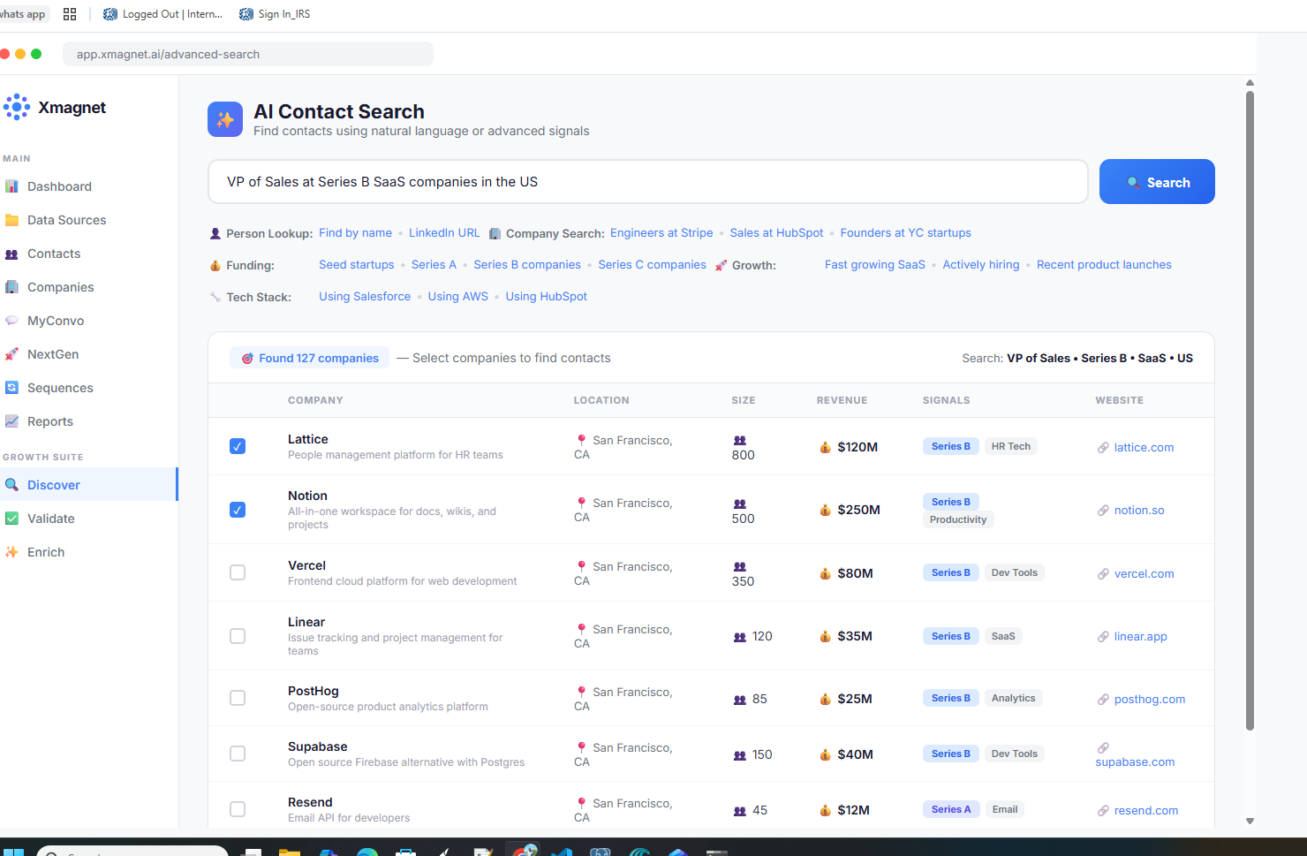This screenshot has width=1307, height=856.
Task: Click the money-bag icon next to Funding
Action: (215, 264)
